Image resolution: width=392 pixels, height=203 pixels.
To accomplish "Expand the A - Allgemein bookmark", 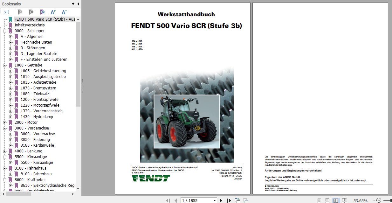I will point(11,37).
